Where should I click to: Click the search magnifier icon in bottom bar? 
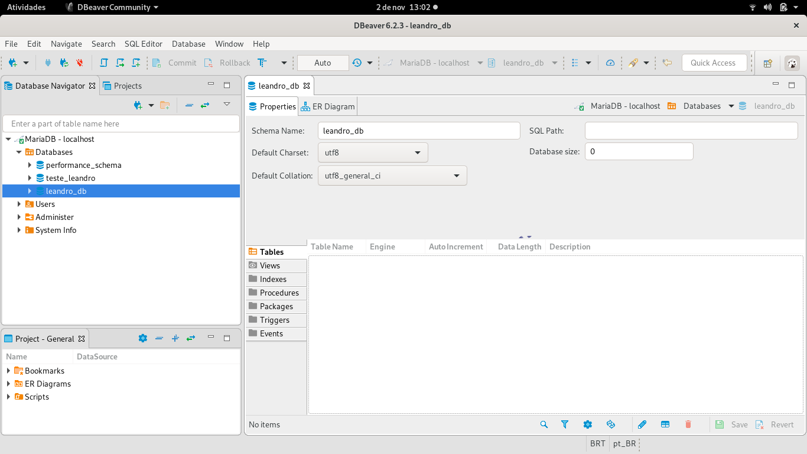544,424
